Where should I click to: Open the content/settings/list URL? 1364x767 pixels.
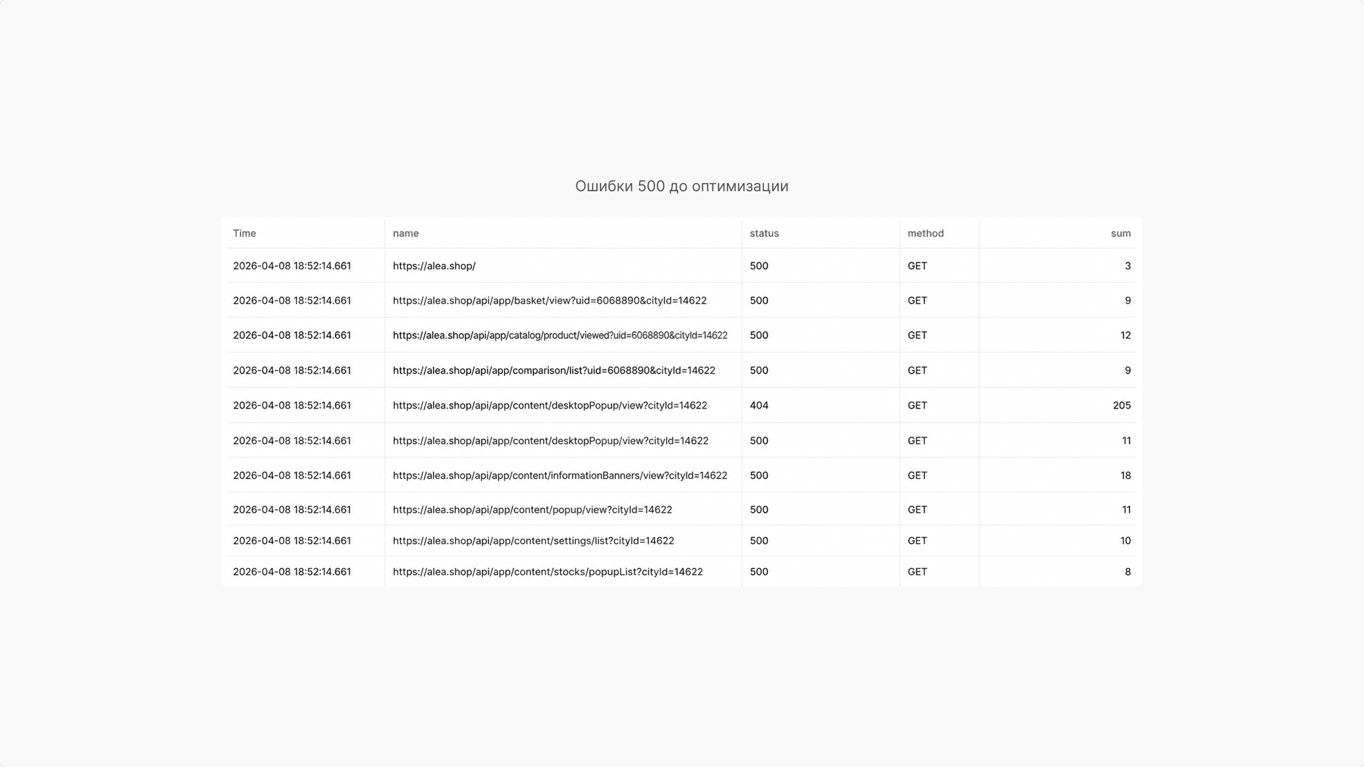click(533, 541)
